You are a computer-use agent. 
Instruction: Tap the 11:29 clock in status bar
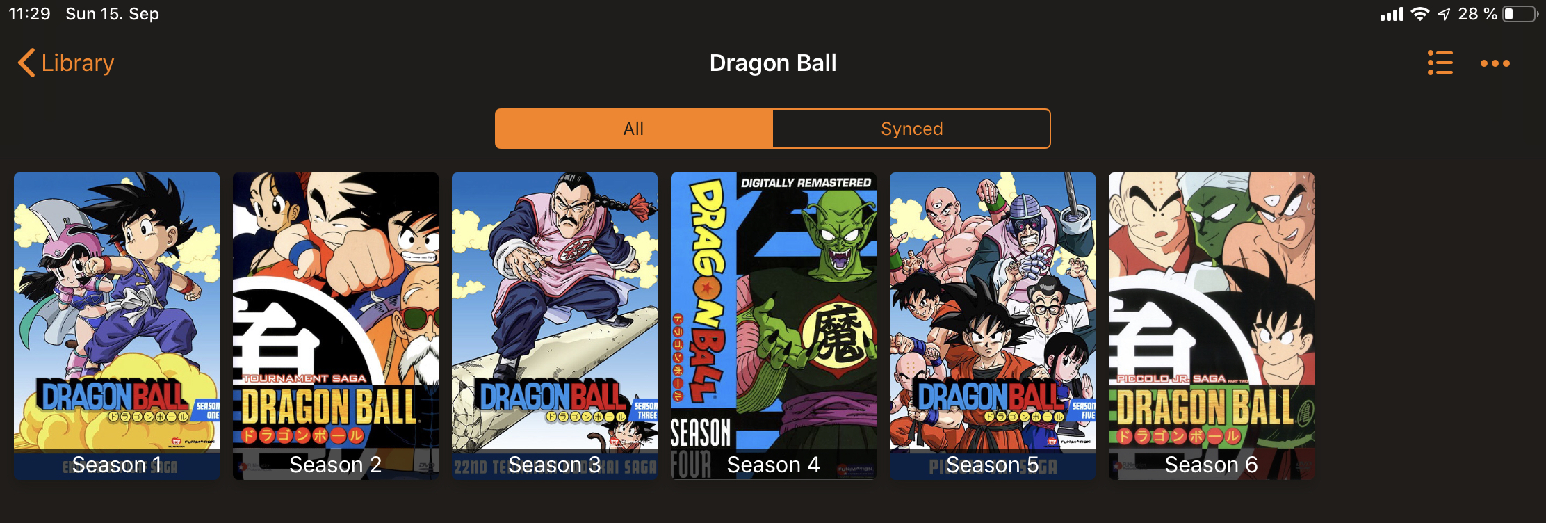pyautogui.click(x=29, y=14)
